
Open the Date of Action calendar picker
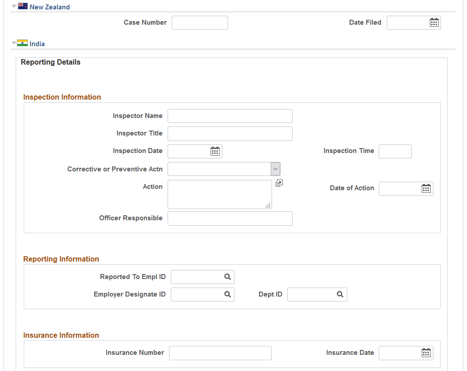tap(426, 188)
